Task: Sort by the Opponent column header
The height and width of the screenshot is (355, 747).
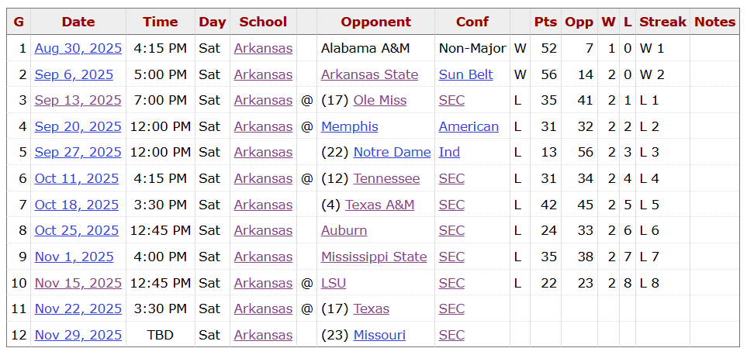Action: (x=375, y=22)
